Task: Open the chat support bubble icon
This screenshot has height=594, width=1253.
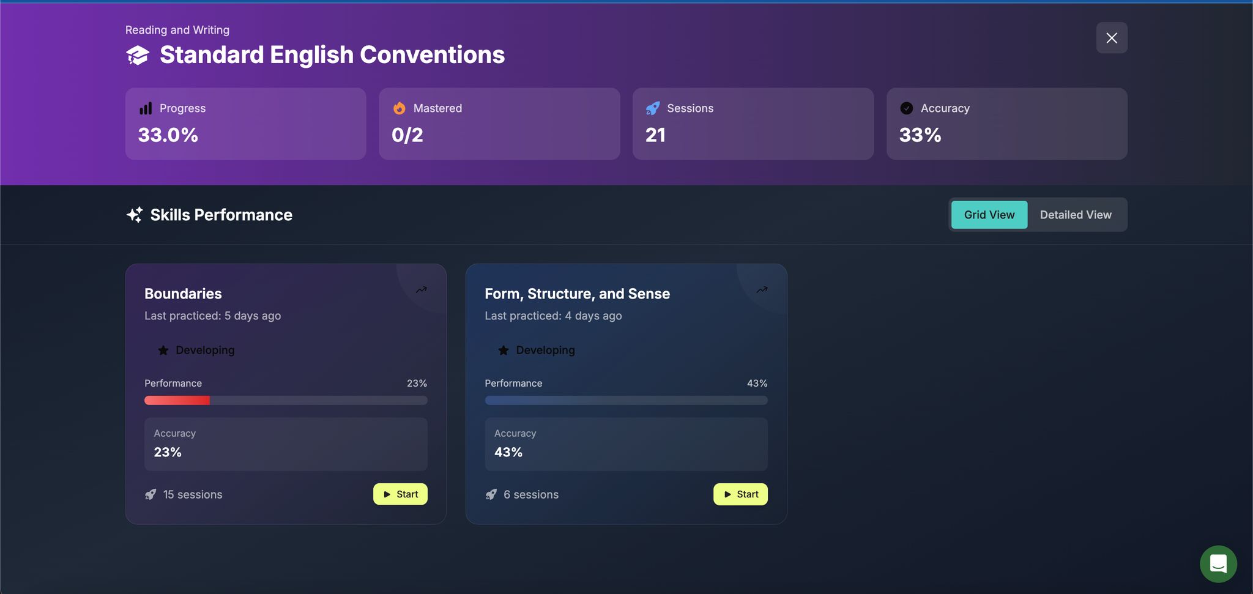Action: [x=1218, y=563]
